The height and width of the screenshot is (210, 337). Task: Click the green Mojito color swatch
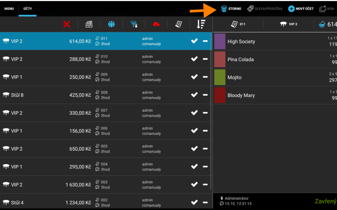tap(220, 77)
